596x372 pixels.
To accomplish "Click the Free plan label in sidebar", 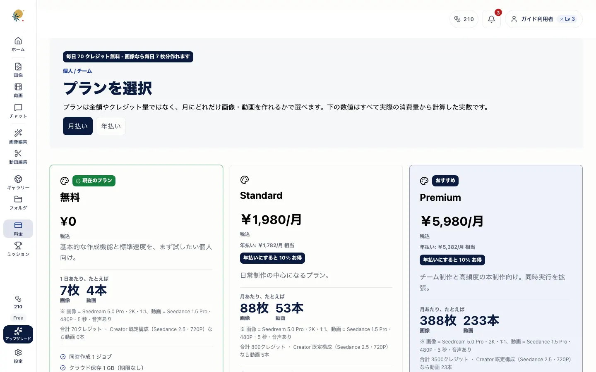I will coord(18,318).
